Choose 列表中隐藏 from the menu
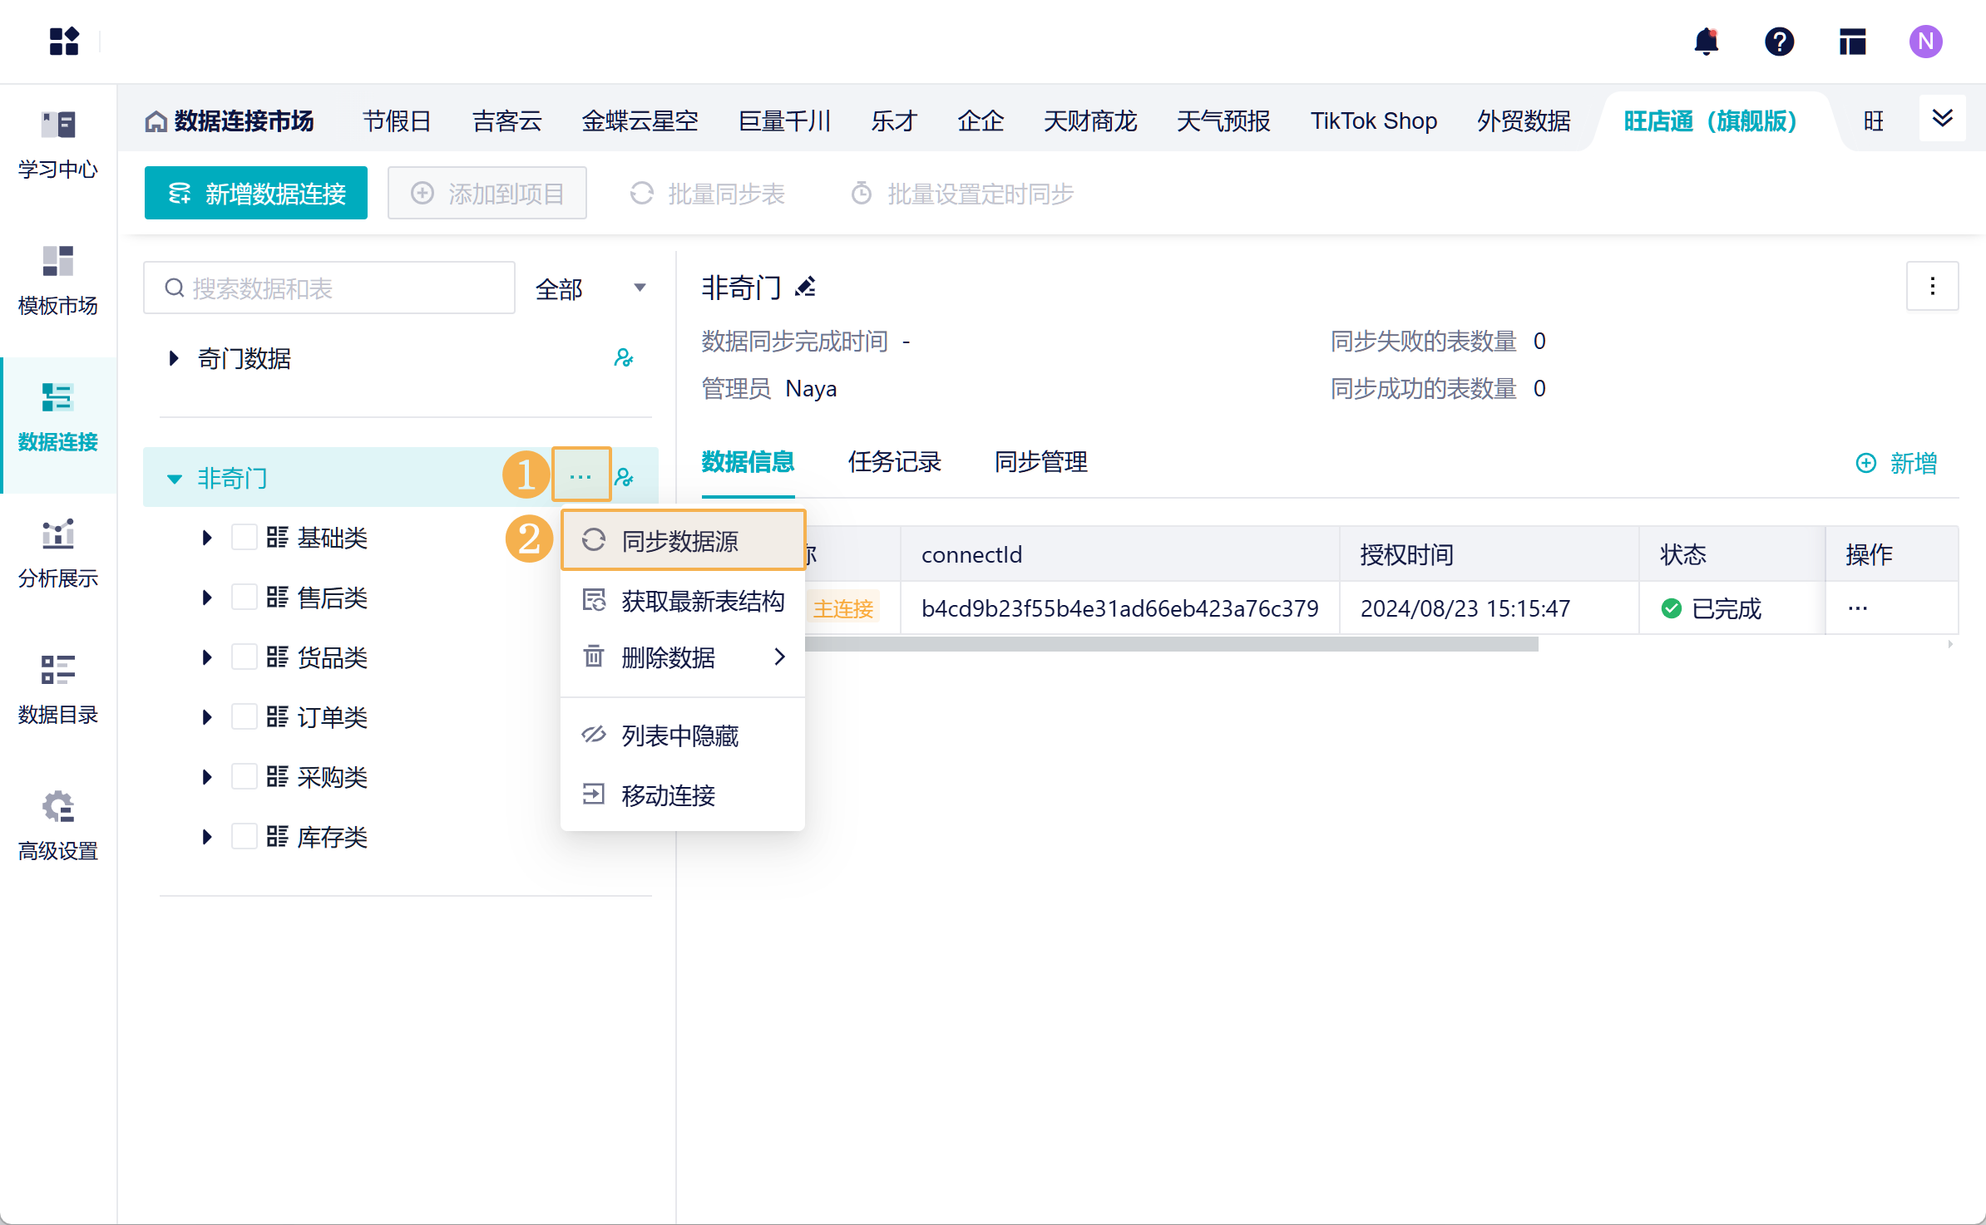 tap(683, 735)
